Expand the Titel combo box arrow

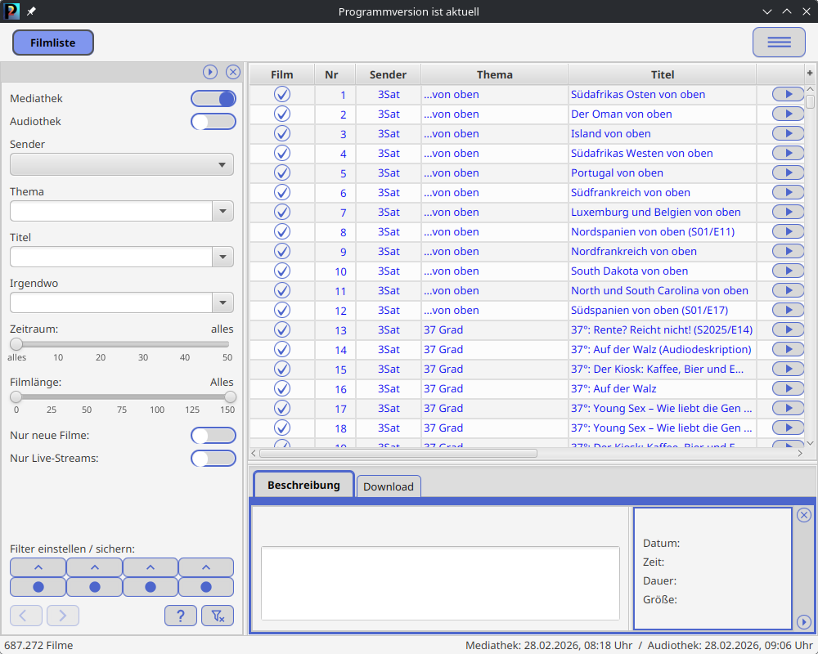pos(222,258)
